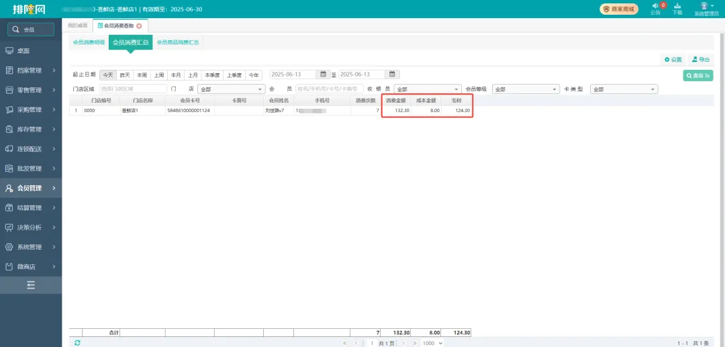Click the refresh icon at bottom left
The height and width of the screenshot is (347, 725).
(x=77, y=343)
